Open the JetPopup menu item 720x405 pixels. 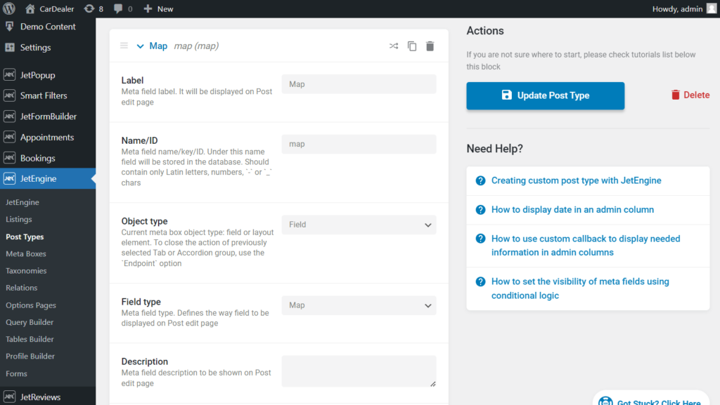pos(38,75)
